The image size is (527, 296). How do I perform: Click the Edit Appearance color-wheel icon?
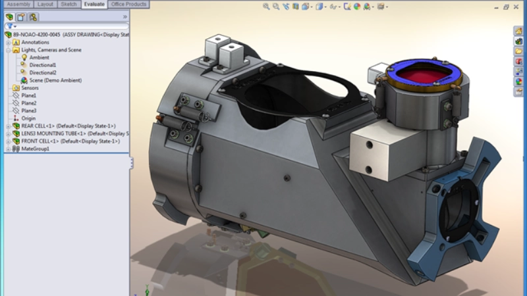click(x=356, y=7)
